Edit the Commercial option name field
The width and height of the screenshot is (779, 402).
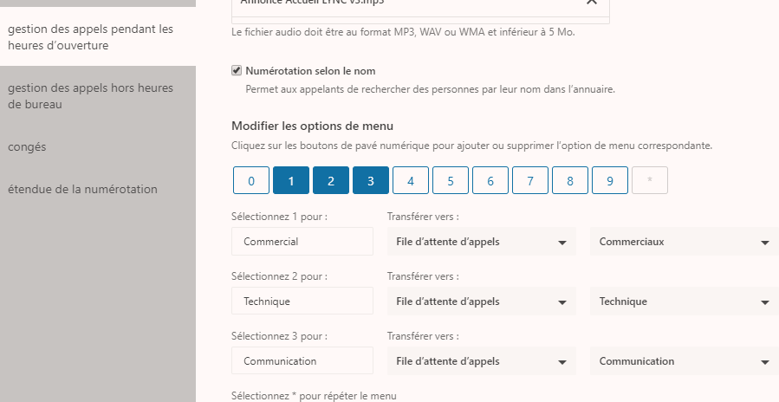pos(302,242)
